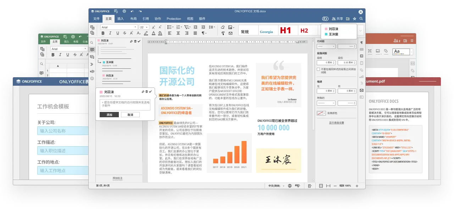Click the 添加批注 link at the comments panel bottom
Image resolution: width=454 pixels, height=209 pixels.
coord(117,178)
